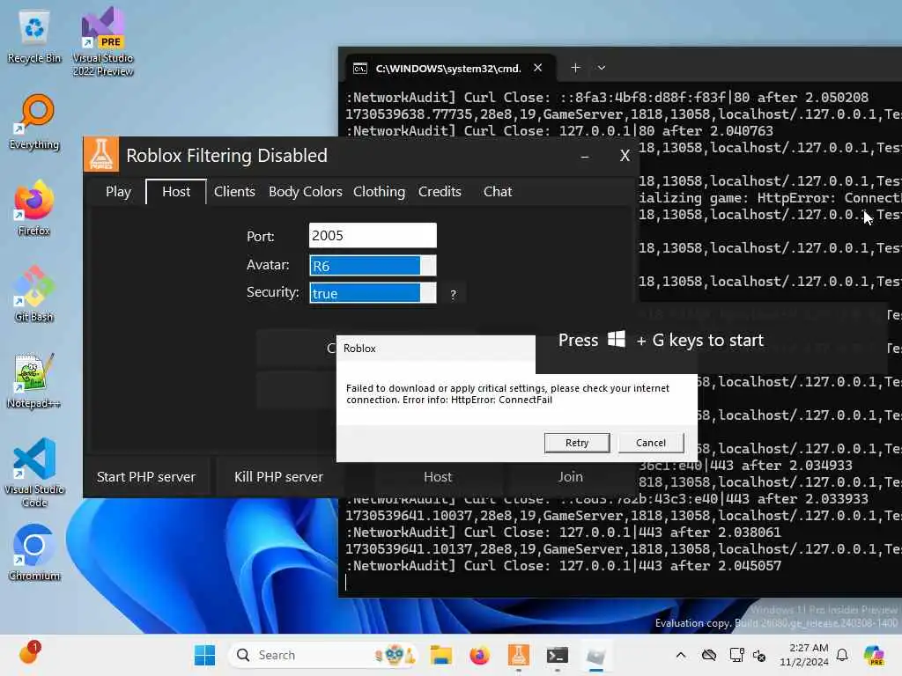The image size is (902, 676).
Task: Switch to the orange flask launcher taskbar icon
Action: pyautogui.click(x=518, y=655)
